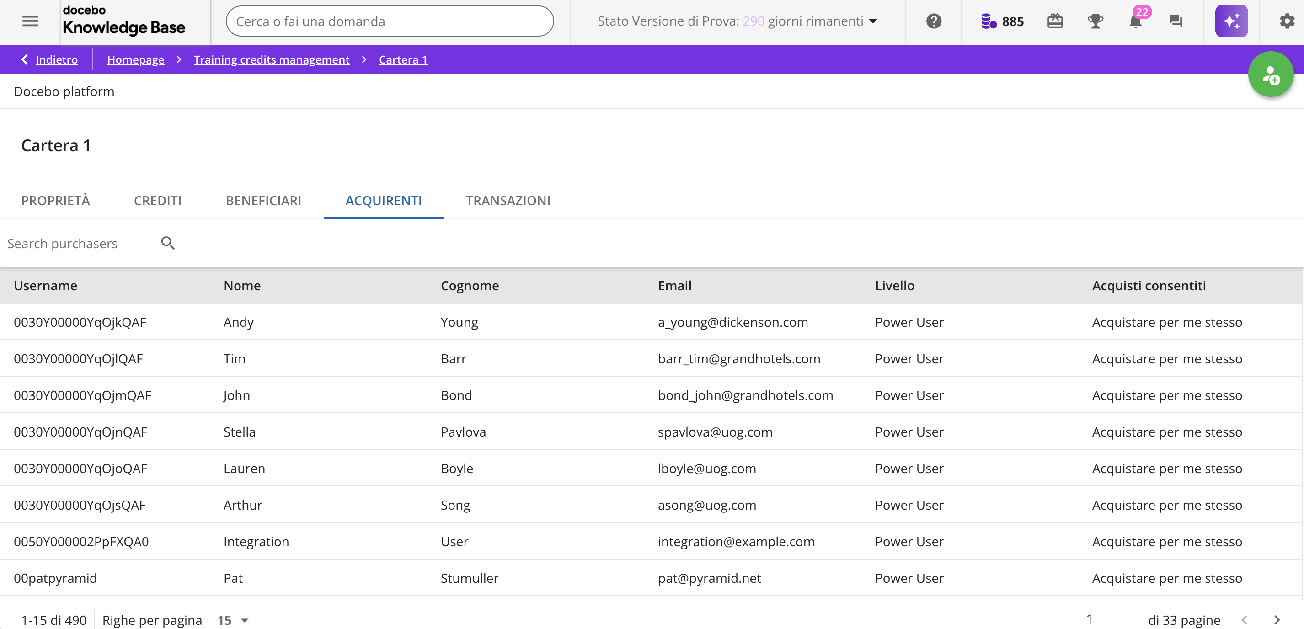Image resolution: width=1304 pixels, height=629 pixels.
Task: Click the search purchasers magnifier icon
Action: 167,243
